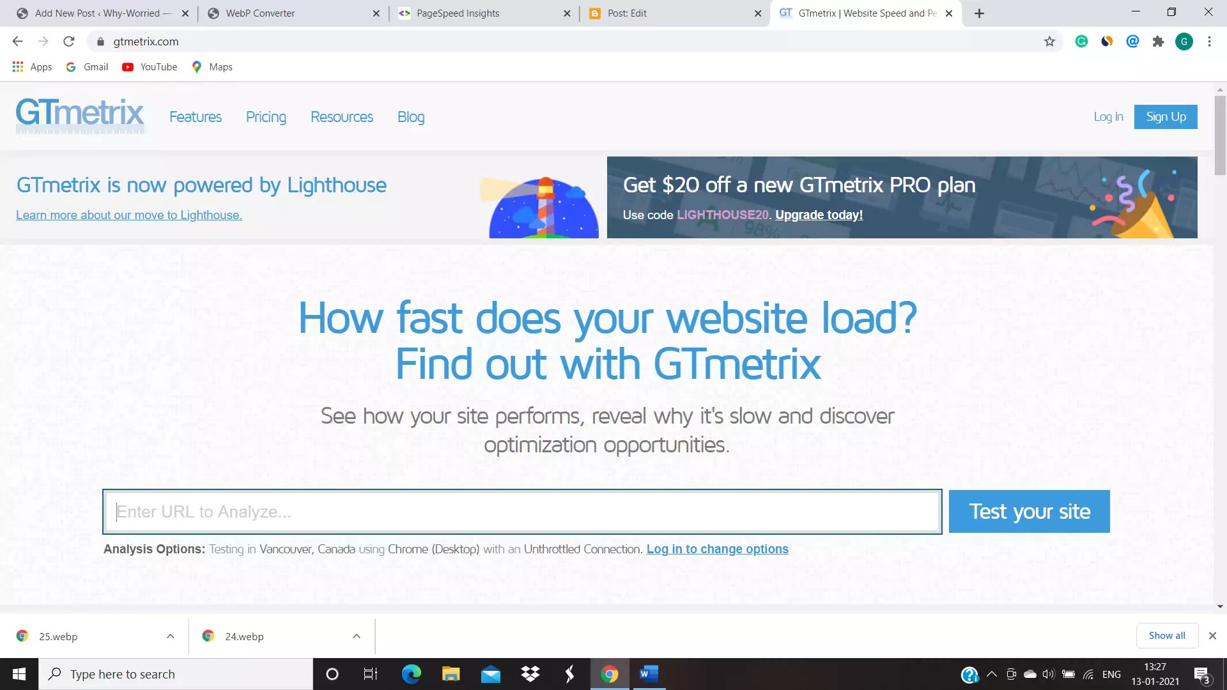1227x690 pixels.
Task: Switch to the Add New Post tab
Action: (102, 13)
